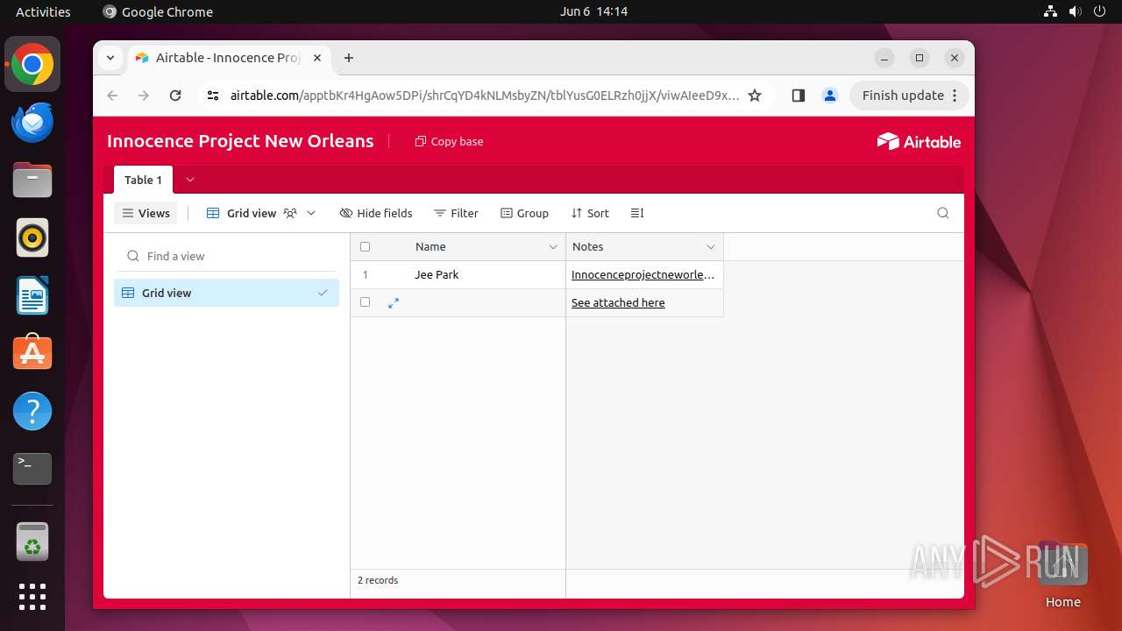
Task: Click the network status icon in top bar
Action: 1050,11
